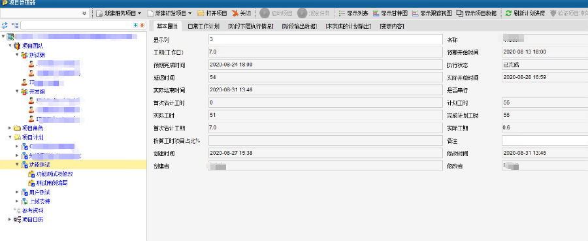Click the 关闭 toolbar button

click(241, 13)
